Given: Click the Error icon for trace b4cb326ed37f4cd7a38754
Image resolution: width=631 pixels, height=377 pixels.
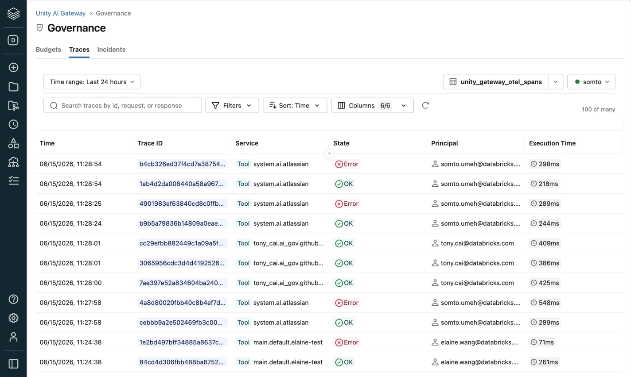Looking at the screenshot, I should pyautogui.click(x=339, y=164).
